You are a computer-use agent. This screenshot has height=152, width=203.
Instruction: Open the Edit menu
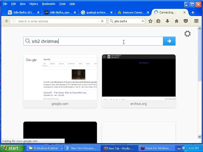tap(13, 4)
